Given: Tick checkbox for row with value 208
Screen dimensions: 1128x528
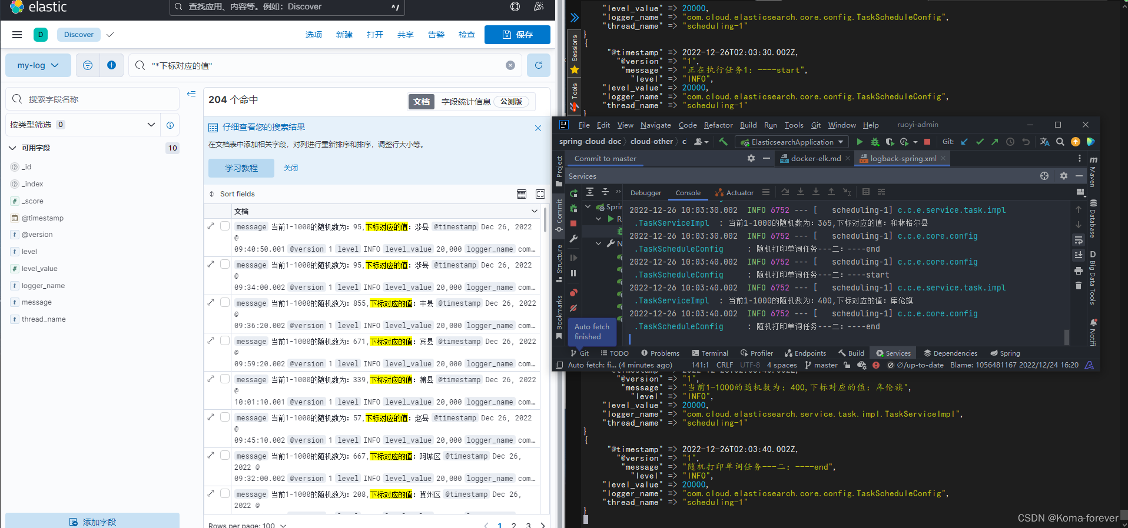Looking at the screenshot, I should pyautogui.click(x=225, y=493).
